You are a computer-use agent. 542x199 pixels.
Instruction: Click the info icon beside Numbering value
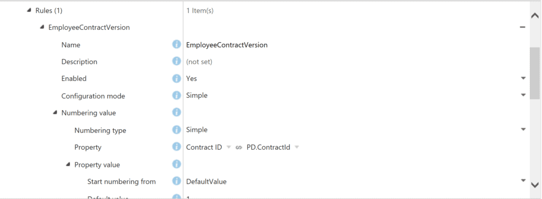pos(177,112)
